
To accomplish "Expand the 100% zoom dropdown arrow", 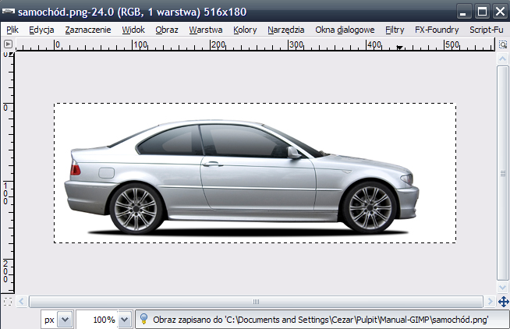I will (x=125, y=320).
